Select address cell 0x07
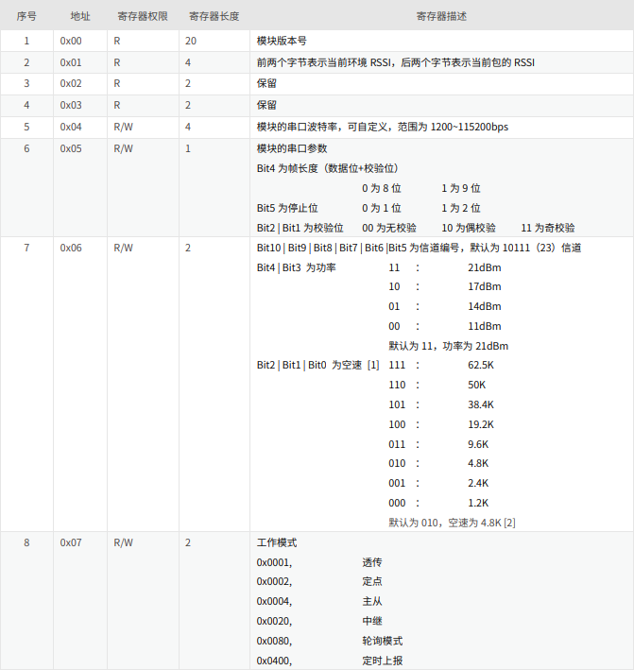The width and height of the screenshot is (634, 670). (x=71, y=542)
